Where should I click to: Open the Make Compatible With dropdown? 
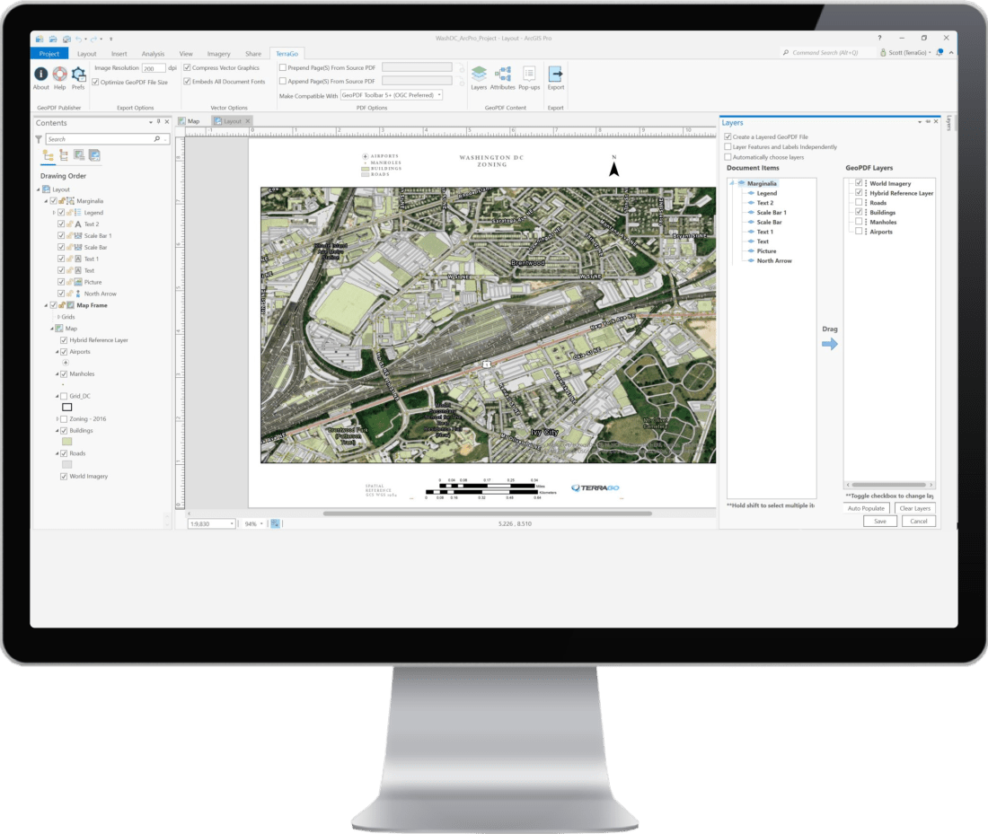(441, 94)
